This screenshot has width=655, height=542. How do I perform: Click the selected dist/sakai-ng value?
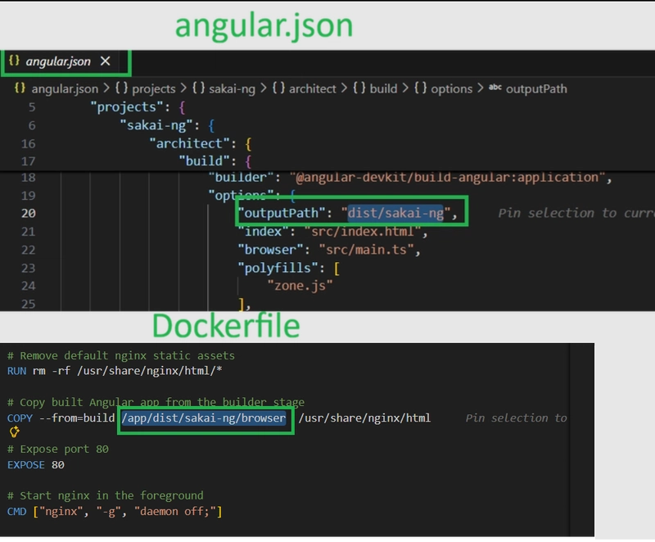395,214
